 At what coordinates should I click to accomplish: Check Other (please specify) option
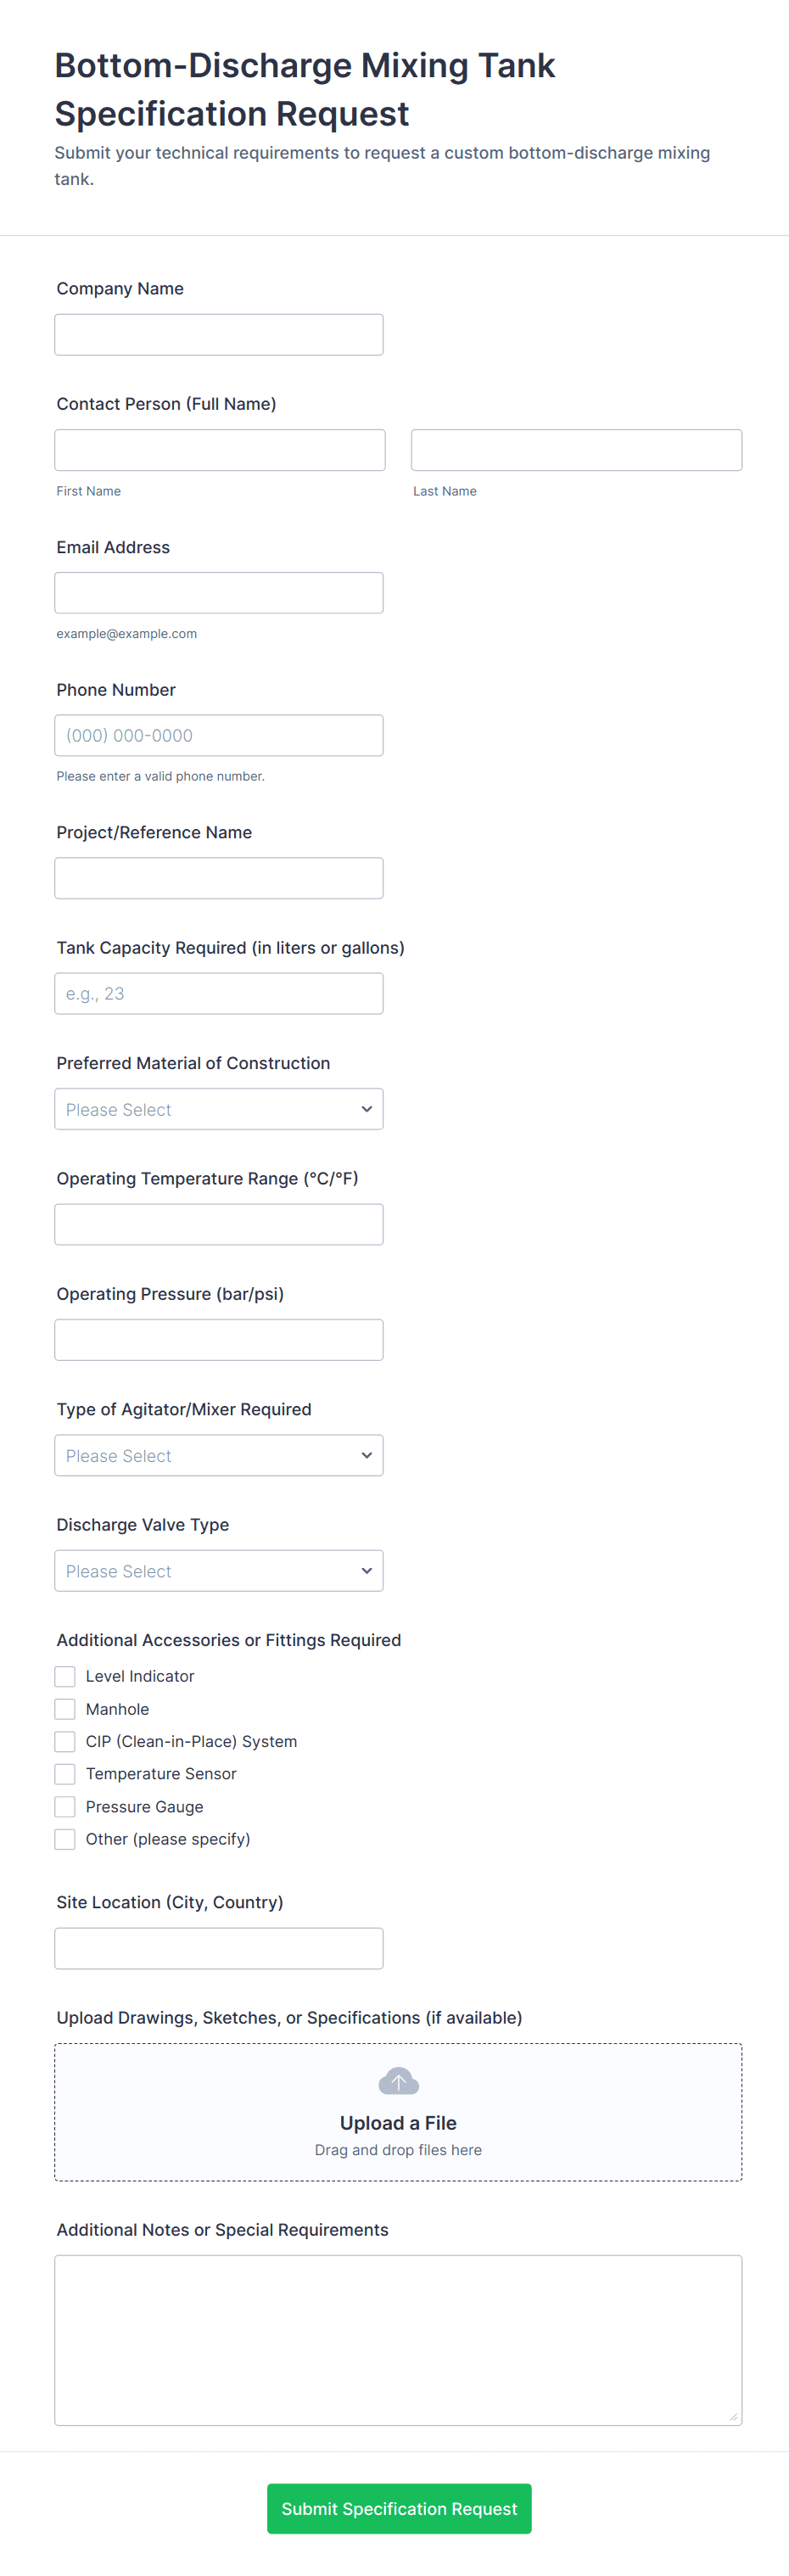65,1839
